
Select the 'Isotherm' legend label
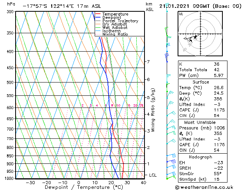(111, 31)
